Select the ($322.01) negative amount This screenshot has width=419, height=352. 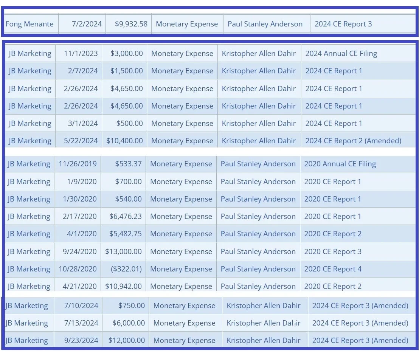point(126,269)
